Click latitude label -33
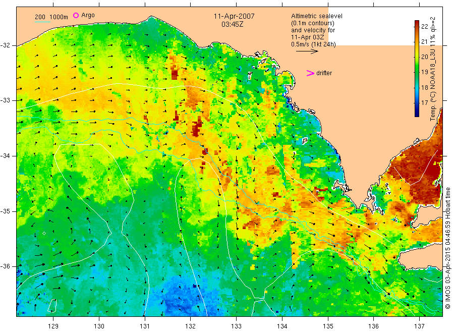 pyautogui.click(x=5, y=100)
